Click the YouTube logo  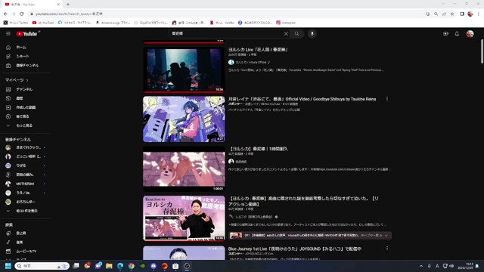tap(27, 33)
